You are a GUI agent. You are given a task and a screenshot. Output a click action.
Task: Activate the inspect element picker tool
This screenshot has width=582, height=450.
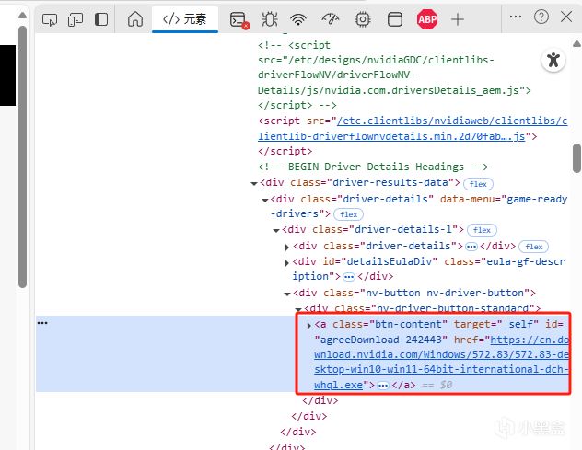pyautogui.click(x=50, y=19)
